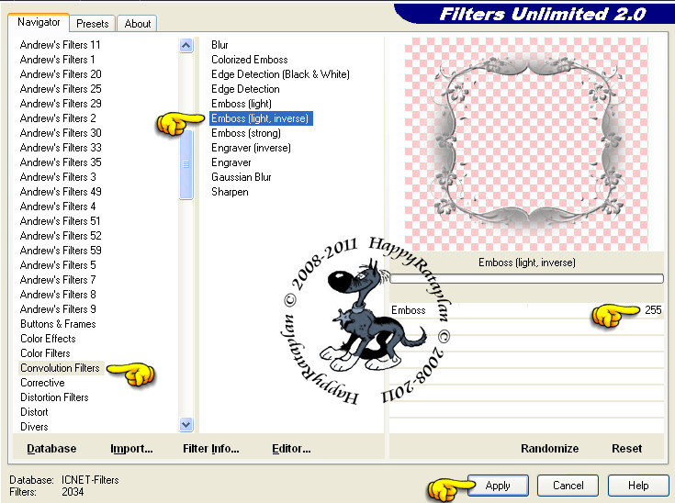Choose Color Effects category
675x503 pixels.
[x=48, y=338]
